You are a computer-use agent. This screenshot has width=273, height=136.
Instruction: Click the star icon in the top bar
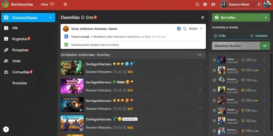point(65,4)
